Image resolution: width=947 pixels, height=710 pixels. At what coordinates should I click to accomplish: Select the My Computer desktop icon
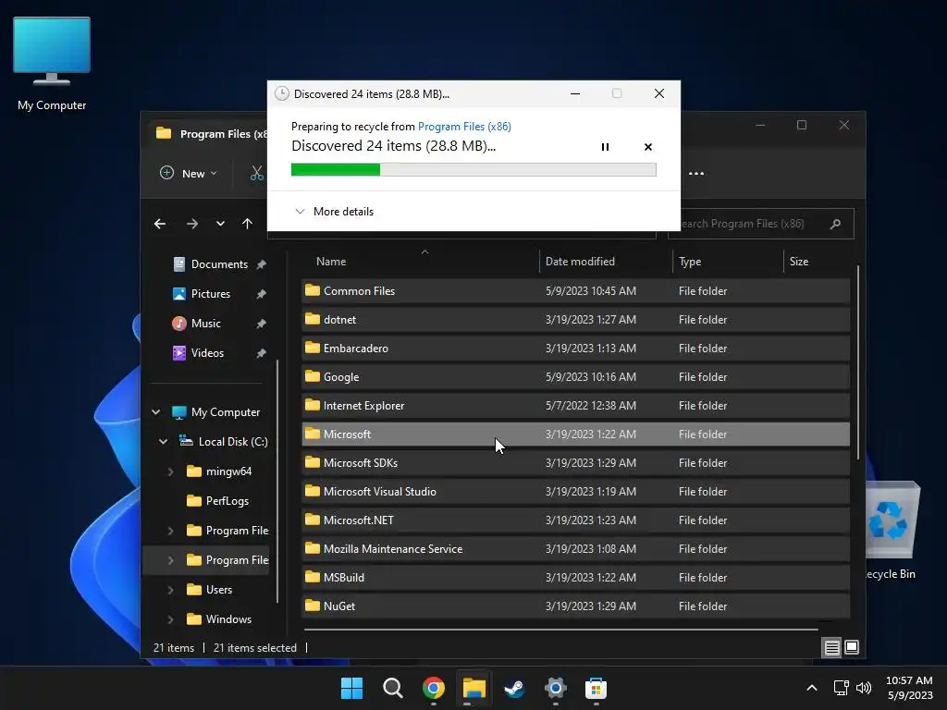coord(52,65)
